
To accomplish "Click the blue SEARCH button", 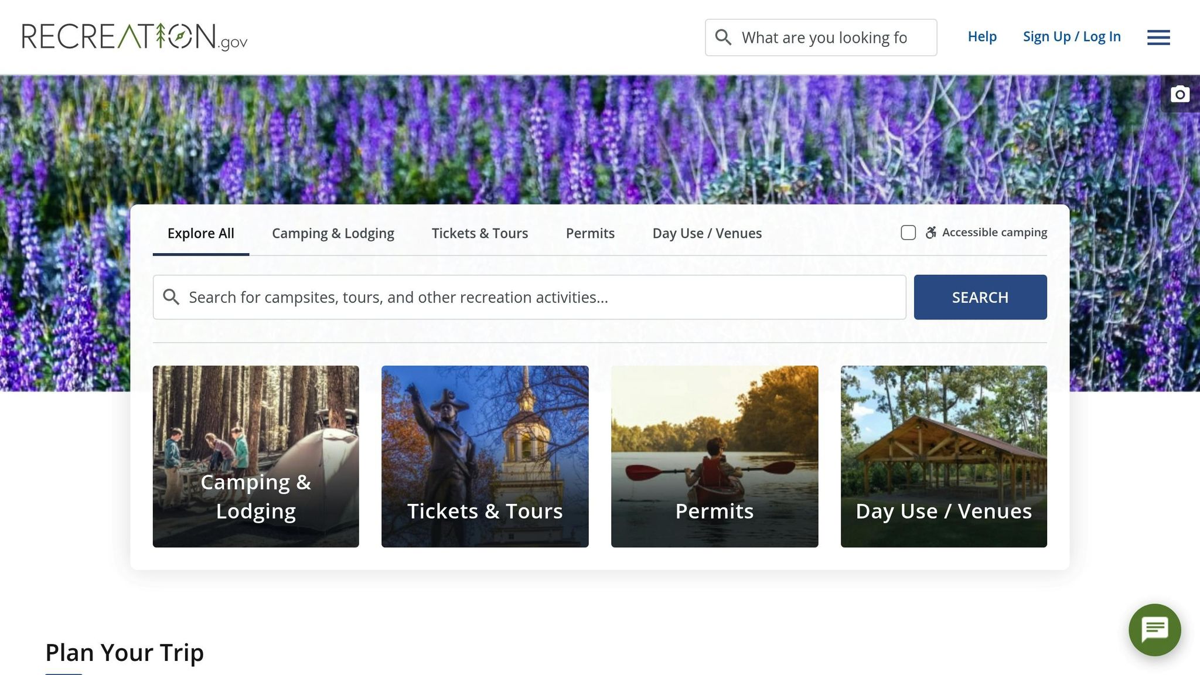I will pos(980,297).
